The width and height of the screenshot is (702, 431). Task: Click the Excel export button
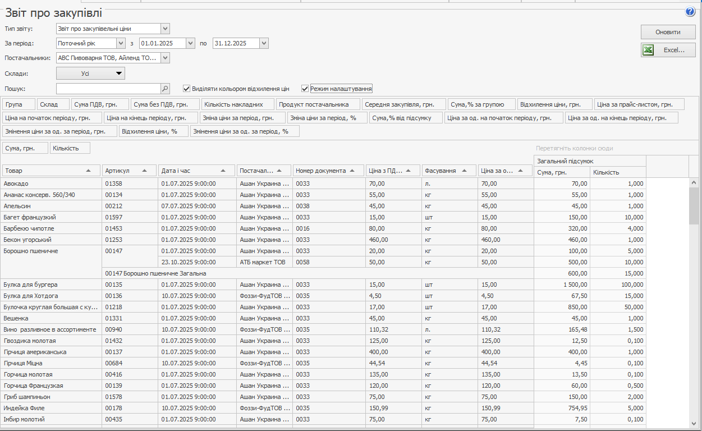(668, 50)
